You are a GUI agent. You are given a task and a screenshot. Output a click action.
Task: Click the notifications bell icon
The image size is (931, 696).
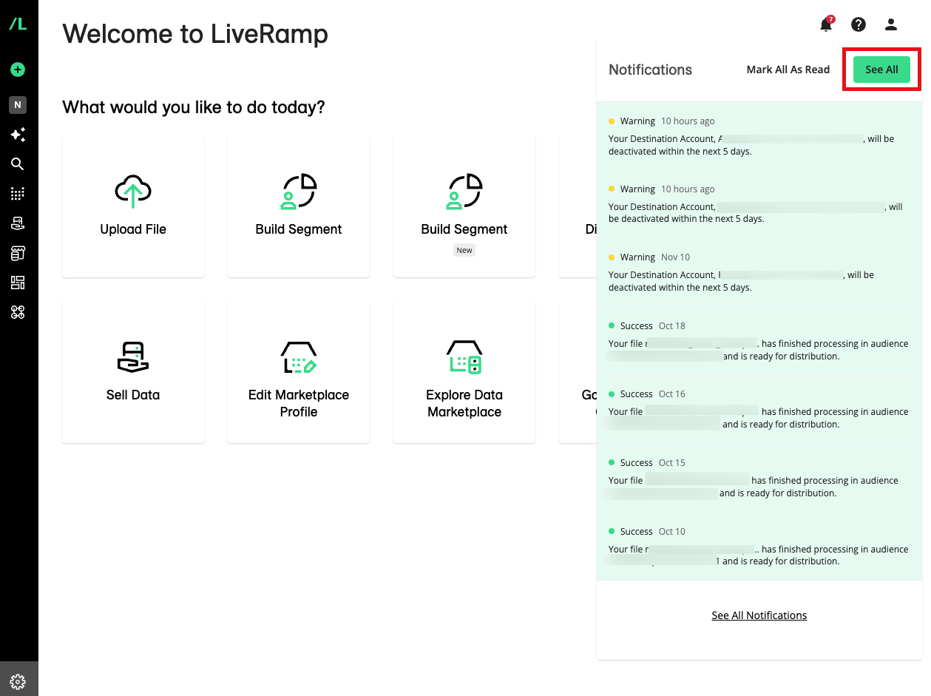tap(825, 25)
